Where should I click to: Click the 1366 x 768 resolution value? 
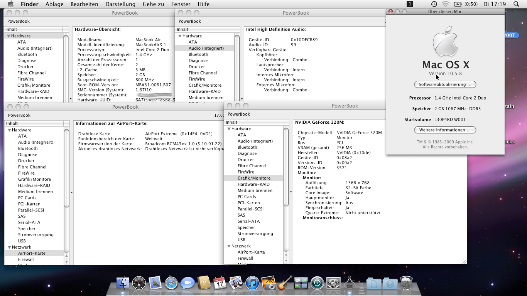(x=358, y=183)
